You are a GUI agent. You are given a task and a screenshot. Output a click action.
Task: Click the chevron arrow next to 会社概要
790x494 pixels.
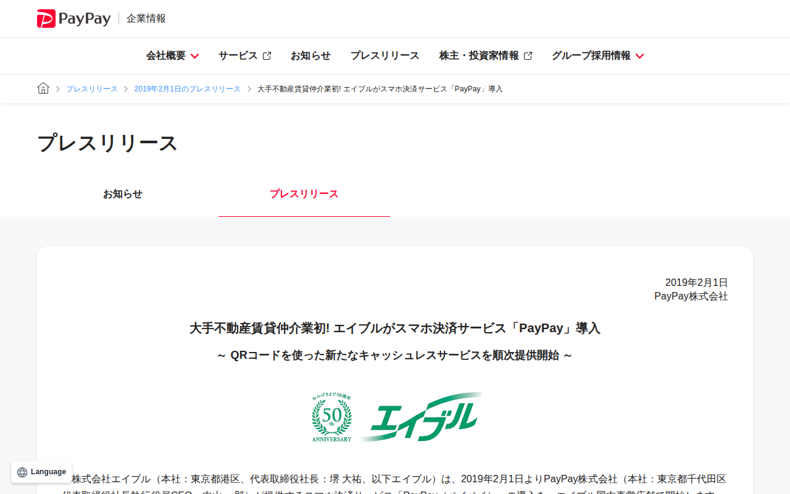pos(194,56)
